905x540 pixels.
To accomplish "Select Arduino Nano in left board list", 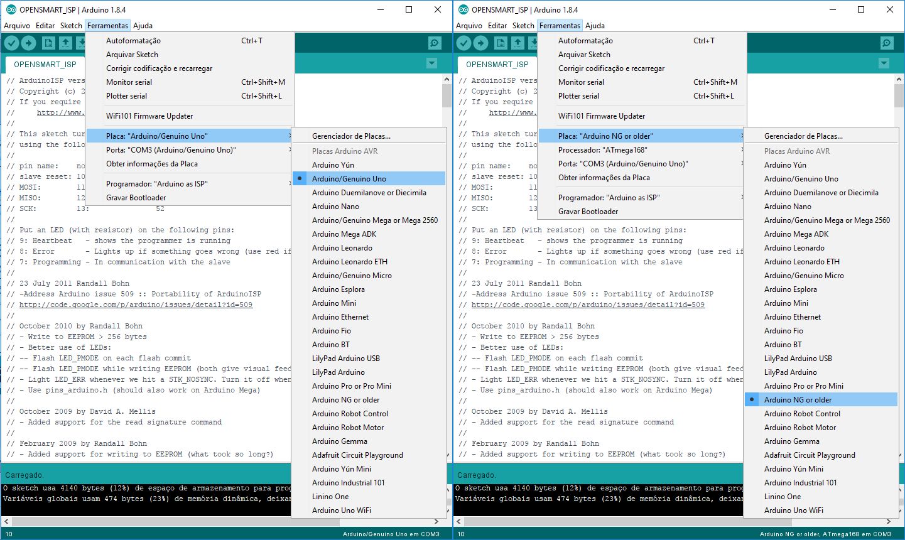I will tap(369, 206).
